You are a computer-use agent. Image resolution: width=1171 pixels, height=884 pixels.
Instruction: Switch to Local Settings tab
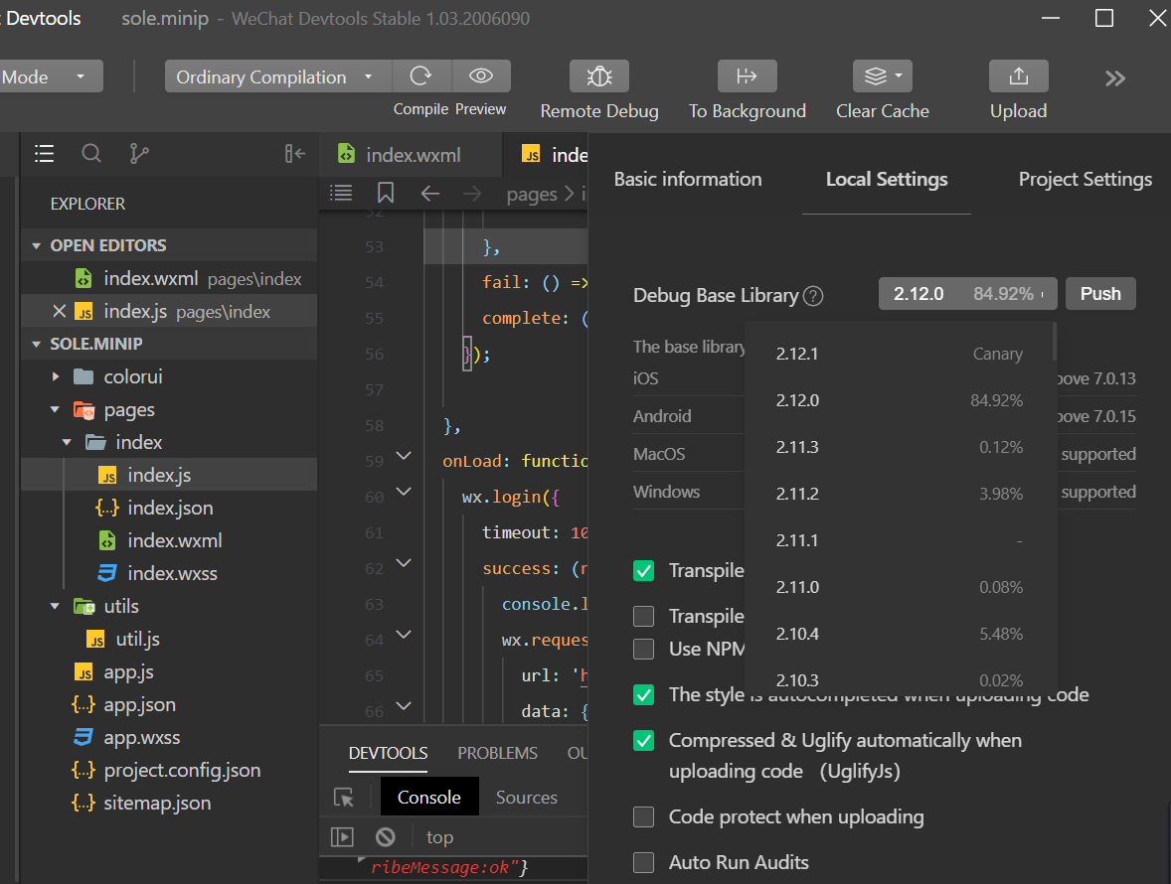coord(887,179)
